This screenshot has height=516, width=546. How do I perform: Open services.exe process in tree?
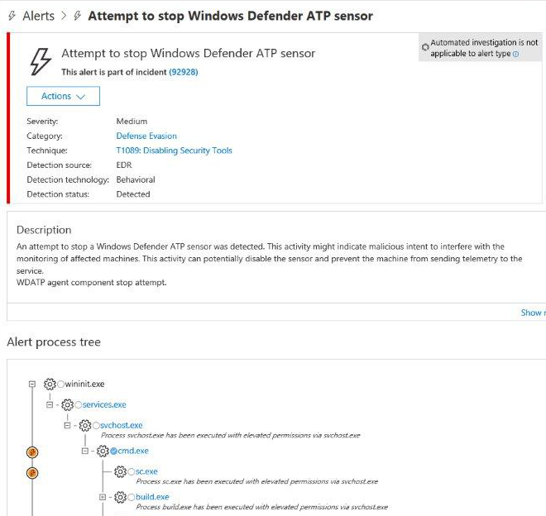pos(104,404)
